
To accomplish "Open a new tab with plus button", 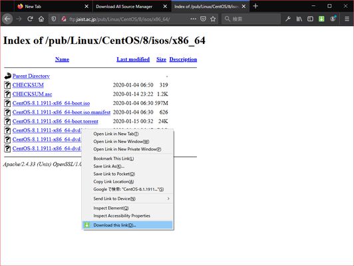I will (x=256, y=6).
